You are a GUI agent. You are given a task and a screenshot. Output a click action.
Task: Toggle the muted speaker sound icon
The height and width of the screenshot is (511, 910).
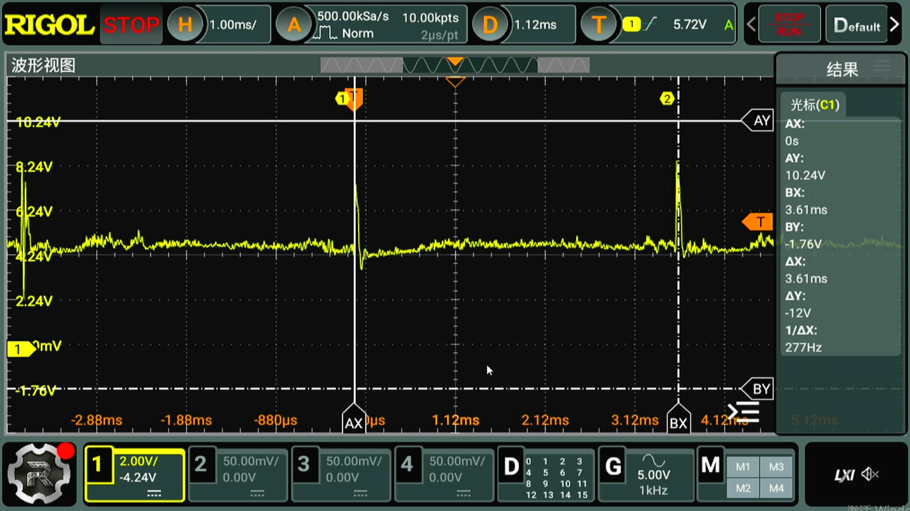point(870,474)
